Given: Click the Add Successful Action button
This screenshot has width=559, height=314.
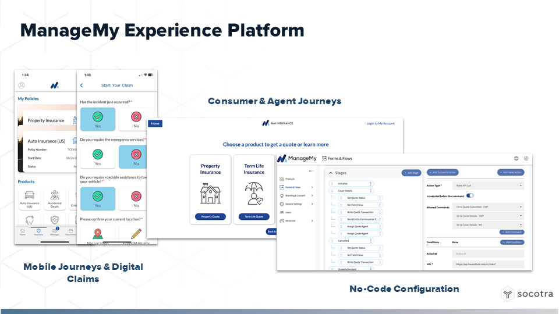Looking at the screenshot, I should (443, 172).
